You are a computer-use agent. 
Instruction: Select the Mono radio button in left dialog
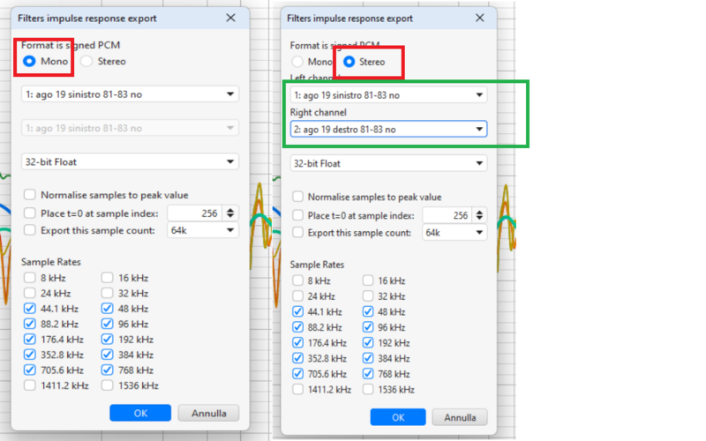point(30,62)
